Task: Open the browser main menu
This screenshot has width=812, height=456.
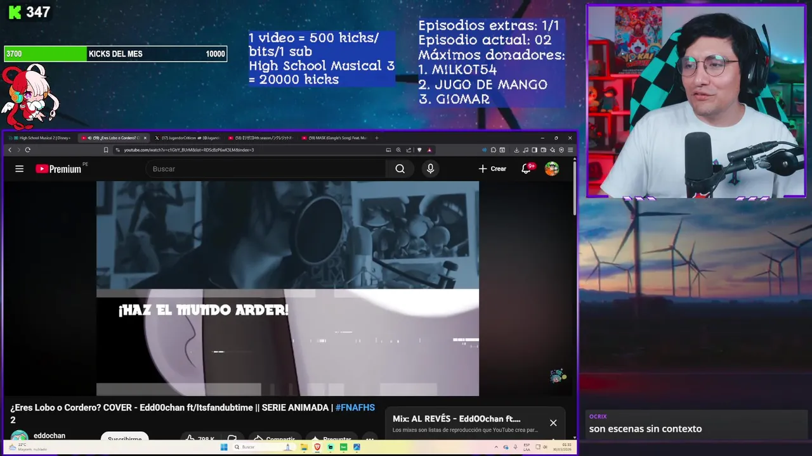Action: pos(570,149)
